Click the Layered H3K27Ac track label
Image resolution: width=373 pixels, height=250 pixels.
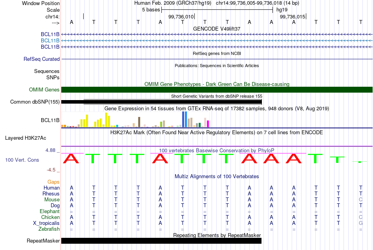tap(26, 138)
